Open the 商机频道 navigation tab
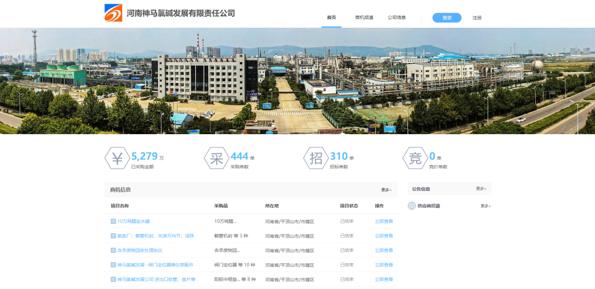 coord(364,18)
